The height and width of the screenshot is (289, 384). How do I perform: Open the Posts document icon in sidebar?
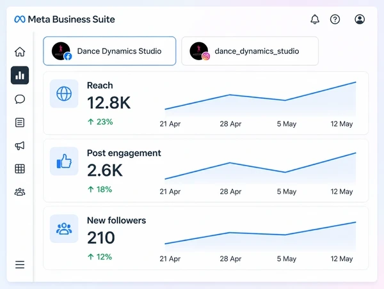click(20, 122)
